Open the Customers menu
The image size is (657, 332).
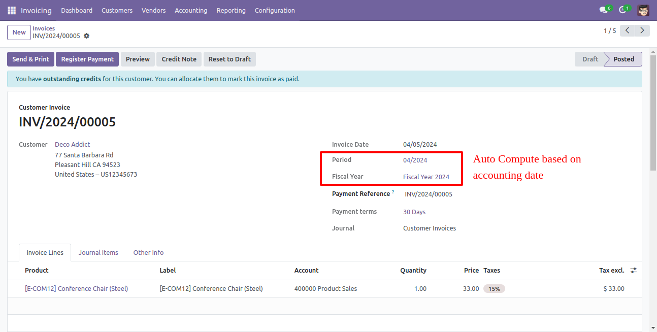(117, 10)
